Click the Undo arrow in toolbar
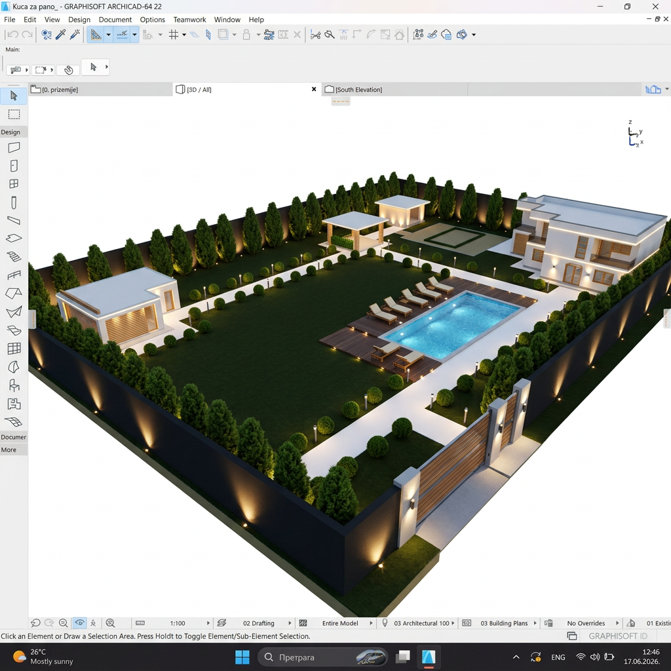Viewport: 671px width, 671px height. [13, 35]
